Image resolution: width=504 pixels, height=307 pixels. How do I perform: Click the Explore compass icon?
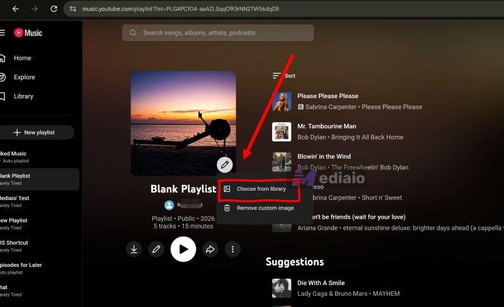point(3,77)
